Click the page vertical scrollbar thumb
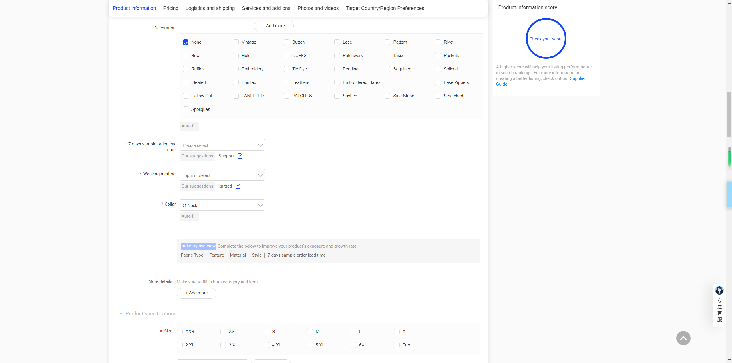The width and height of the screenshot is (732, 363). point(729,115)
